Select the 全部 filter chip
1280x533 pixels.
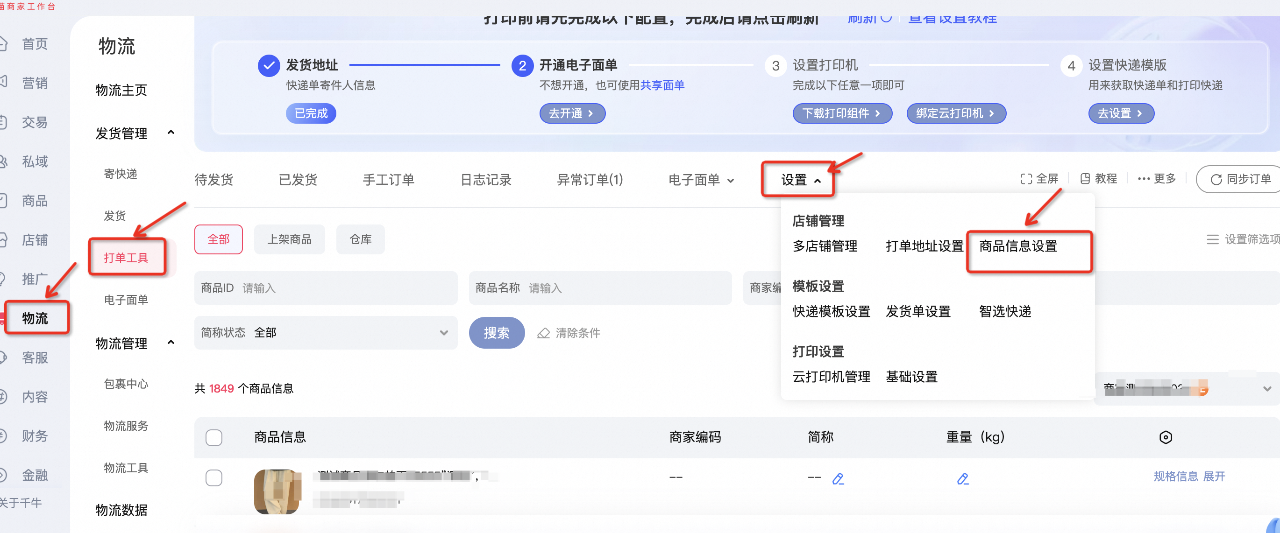(x=218, y=239)
